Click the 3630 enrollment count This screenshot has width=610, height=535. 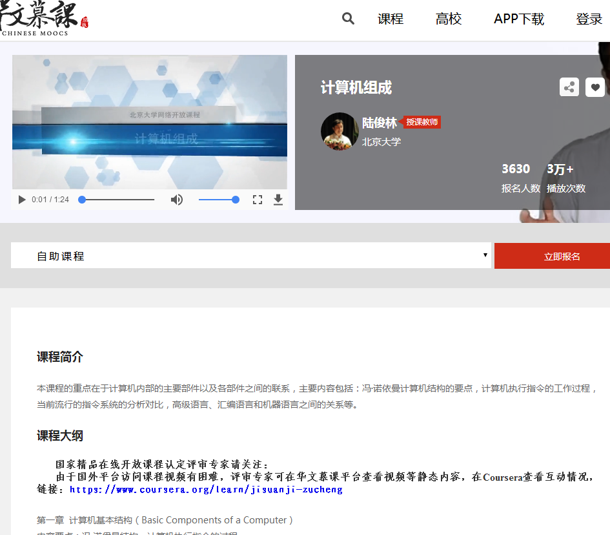tap(516, 169)
